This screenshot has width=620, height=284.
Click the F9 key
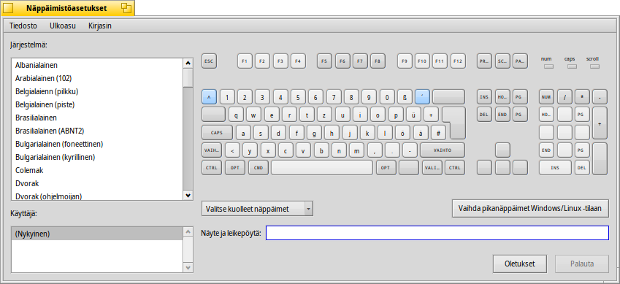click(x=405, y=61)
